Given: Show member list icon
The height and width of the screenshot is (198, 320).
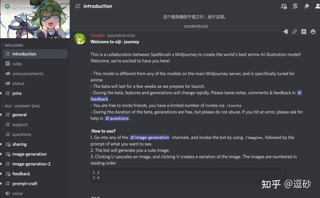Looking at the screenshot, I should point(318,6).
